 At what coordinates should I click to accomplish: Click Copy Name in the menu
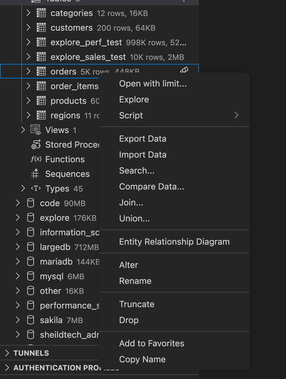point(142,359)
